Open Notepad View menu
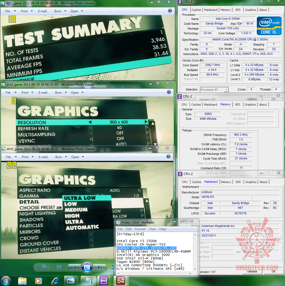 pyautogui.click(x=152, y=229)
